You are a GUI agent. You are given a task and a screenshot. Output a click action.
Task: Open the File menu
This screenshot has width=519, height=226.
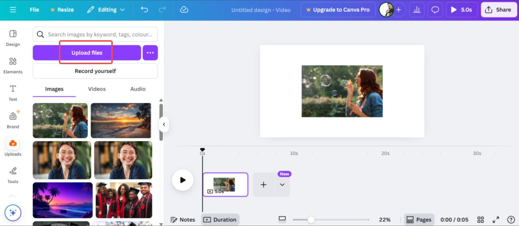(34, 10)
